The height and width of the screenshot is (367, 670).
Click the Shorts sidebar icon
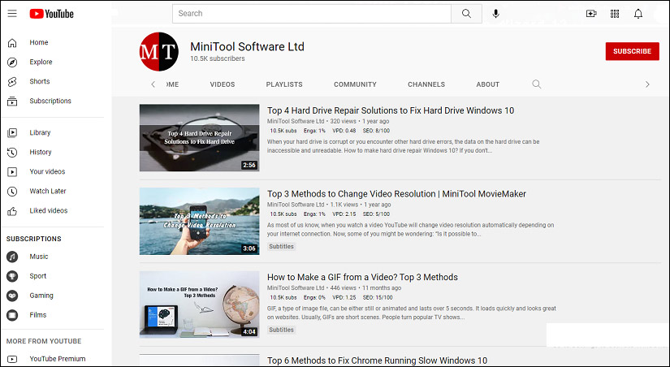(x=12, y=82)
